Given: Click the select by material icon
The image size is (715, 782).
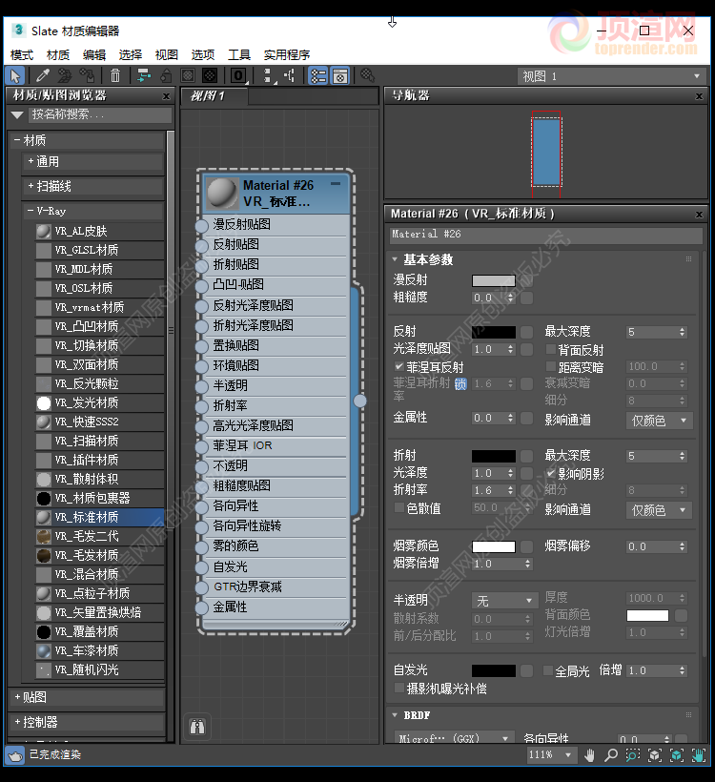Looking at the screenshot, I should pyautogui.click(x=367, y=75).
